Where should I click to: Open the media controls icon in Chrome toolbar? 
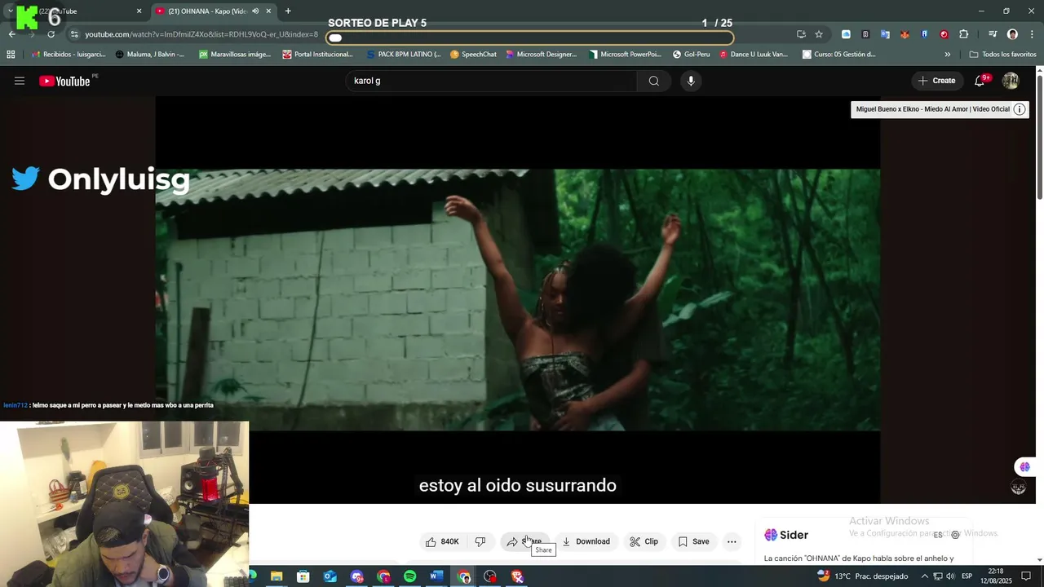click(993, 34)
